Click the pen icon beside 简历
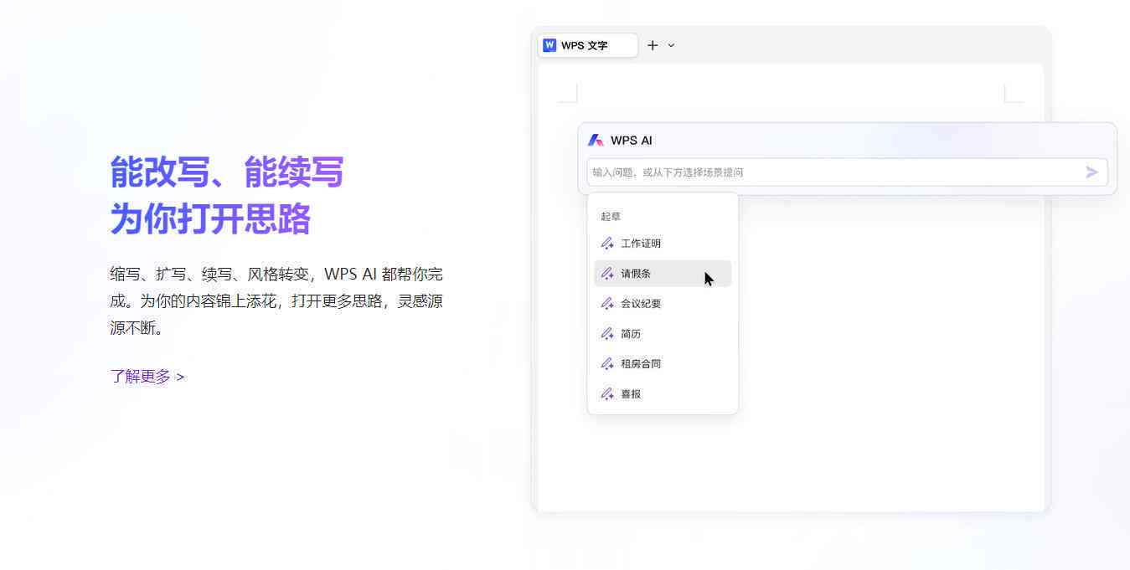Image resolution: width=1130 pixels, height=570 pixels. coord(607,334)
